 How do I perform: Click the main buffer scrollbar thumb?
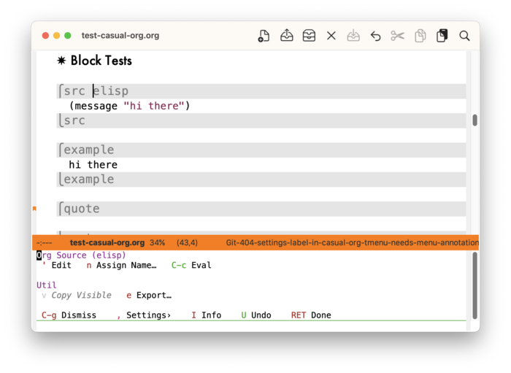coord(474,120)
